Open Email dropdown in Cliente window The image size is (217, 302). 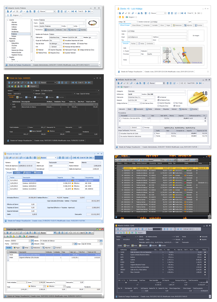pos(151,37)
